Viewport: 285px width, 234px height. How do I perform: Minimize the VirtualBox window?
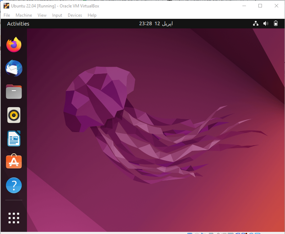pos(244,6)
